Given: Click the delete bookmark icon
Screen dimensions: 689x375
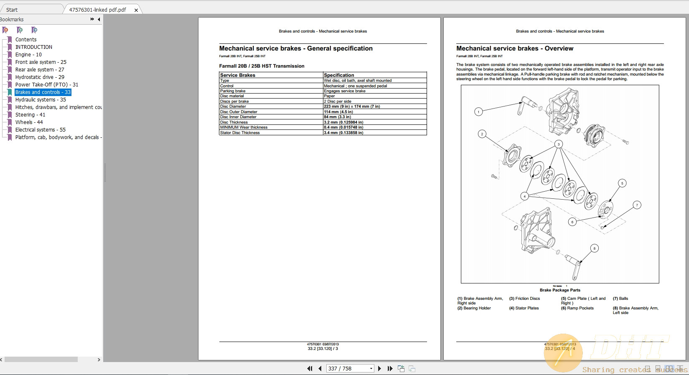Looking at the screenshot, I should tap(5, 30).
